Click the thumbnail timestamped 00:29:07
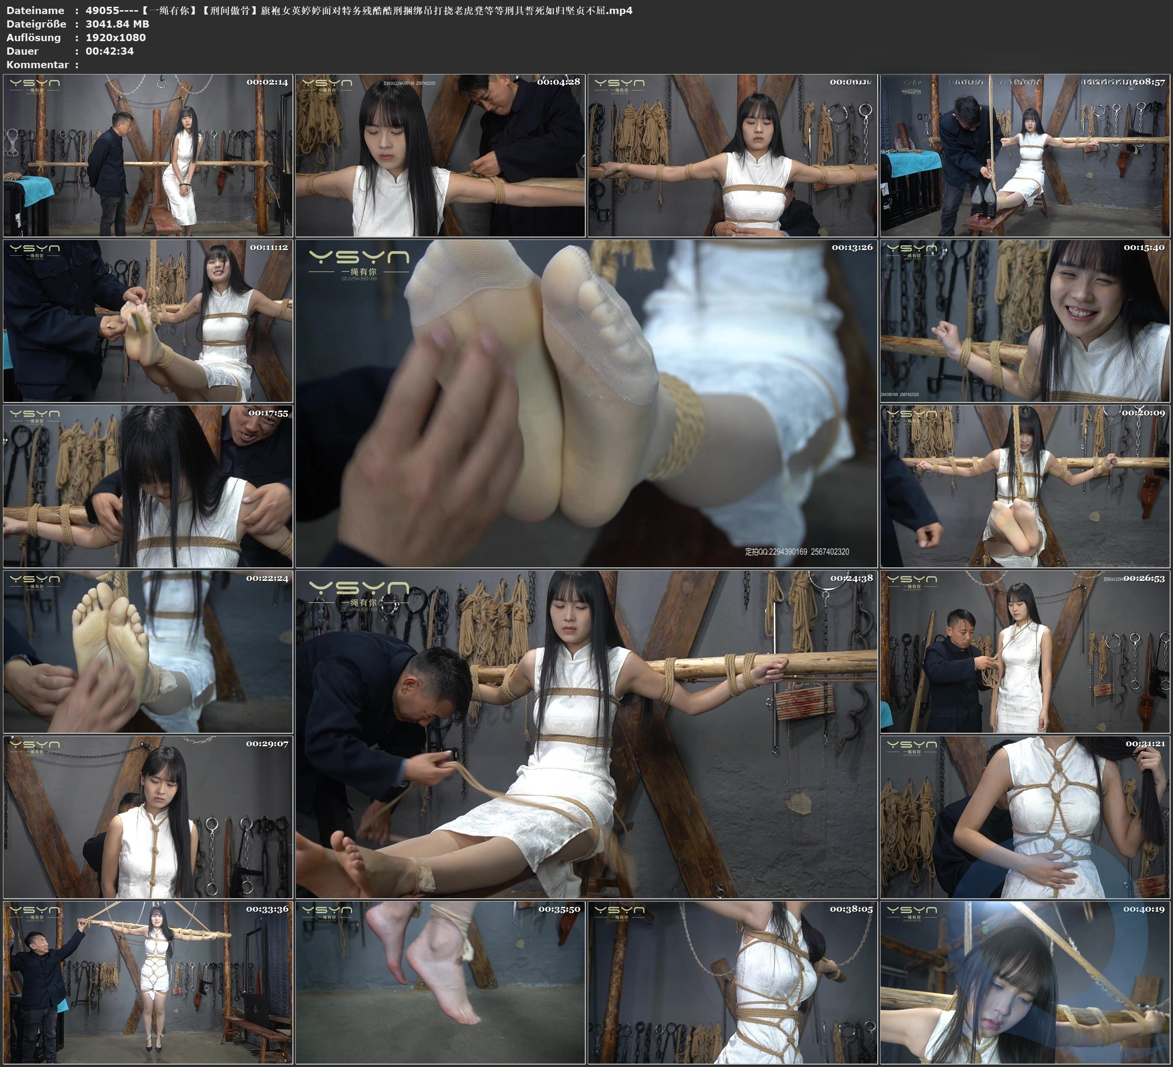Image resolution: width=1173 pixels, height=1067 pixels. point(148,817)
